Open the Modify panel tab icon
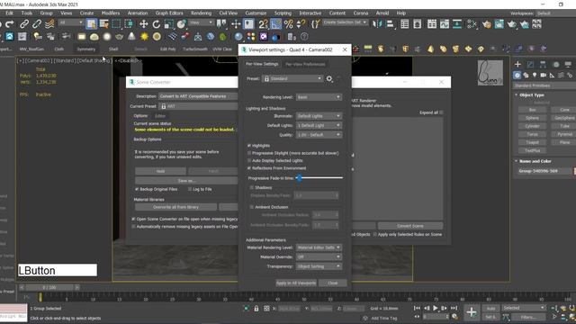The height and width of the screenshot is (324, 576). (x=530, y=64)
